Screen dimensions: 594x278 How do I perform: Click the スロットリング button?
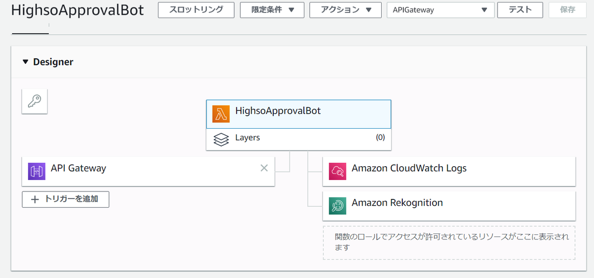196,10
